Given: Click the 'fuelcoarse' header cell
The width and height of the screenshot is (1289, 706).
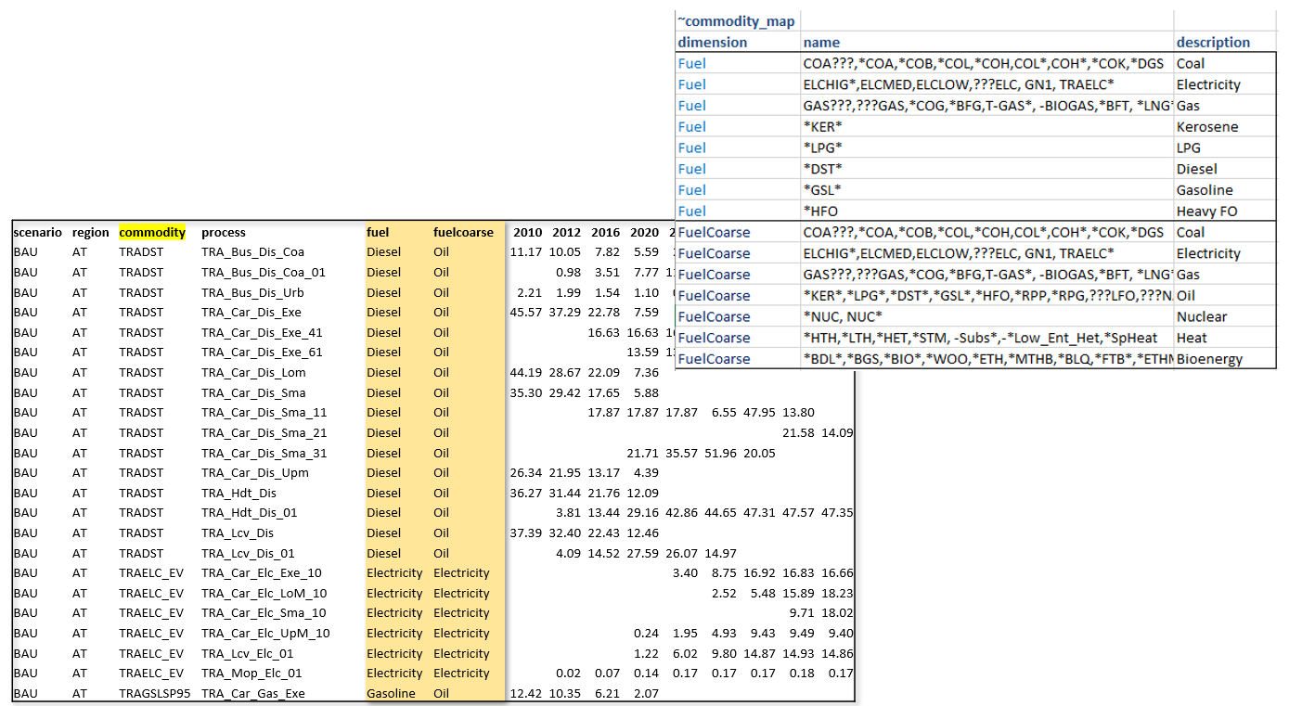Looking at the screenshot, I should click(x=464, y=232).
